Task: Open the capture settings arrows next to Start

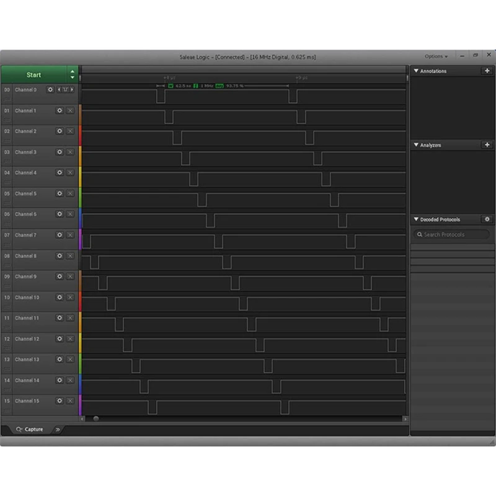Action: coord(73,74)
